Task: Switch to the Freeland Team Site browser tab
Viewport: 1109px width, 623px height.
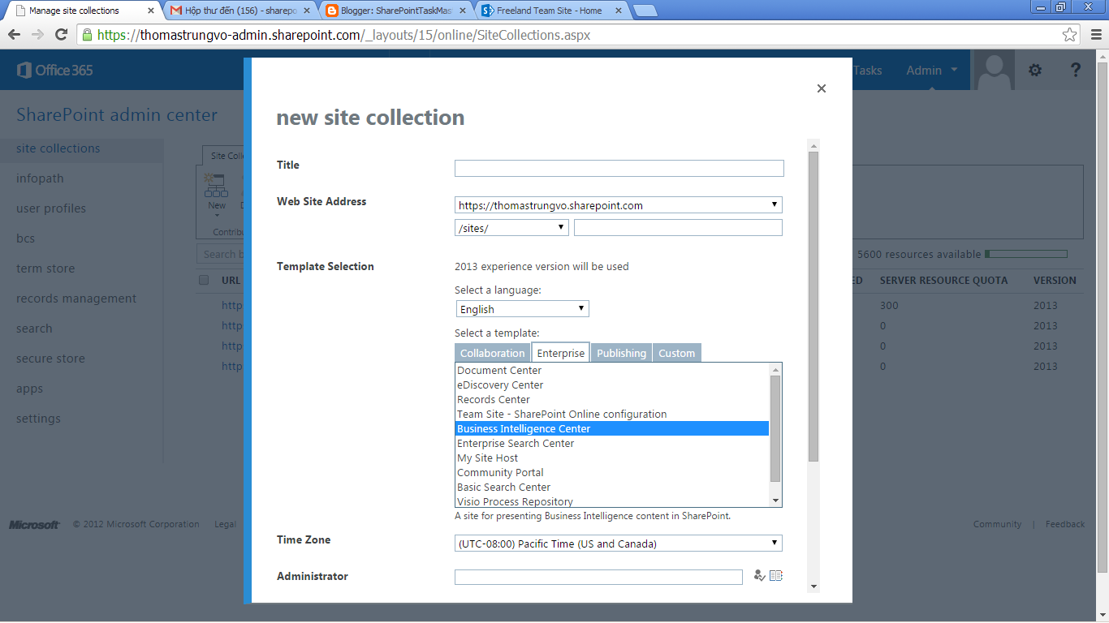Action: click(x=550, y=11)
